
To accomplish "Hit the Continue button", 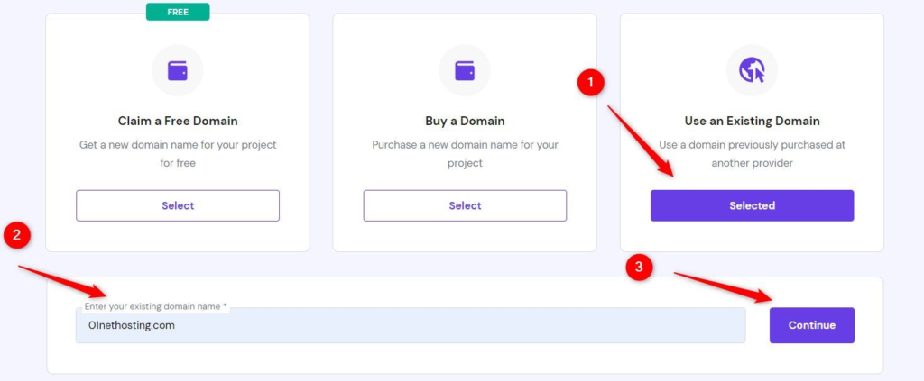I will 811,325.
